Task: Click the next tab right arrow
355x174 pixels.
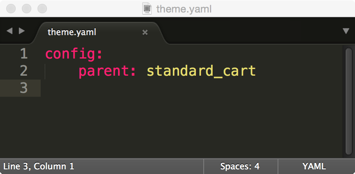Action: [x=22, y=31]
